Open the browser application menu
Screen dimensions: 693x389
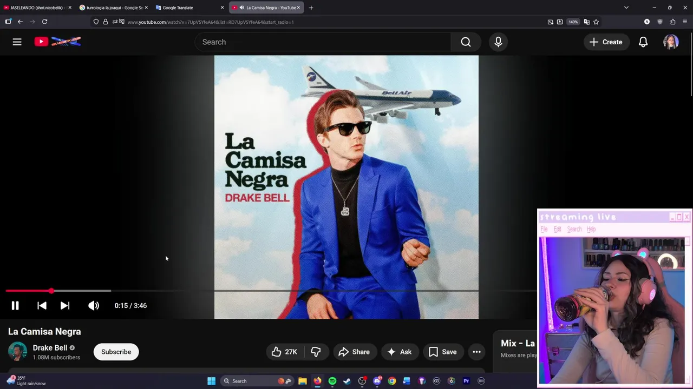[685, 22]
